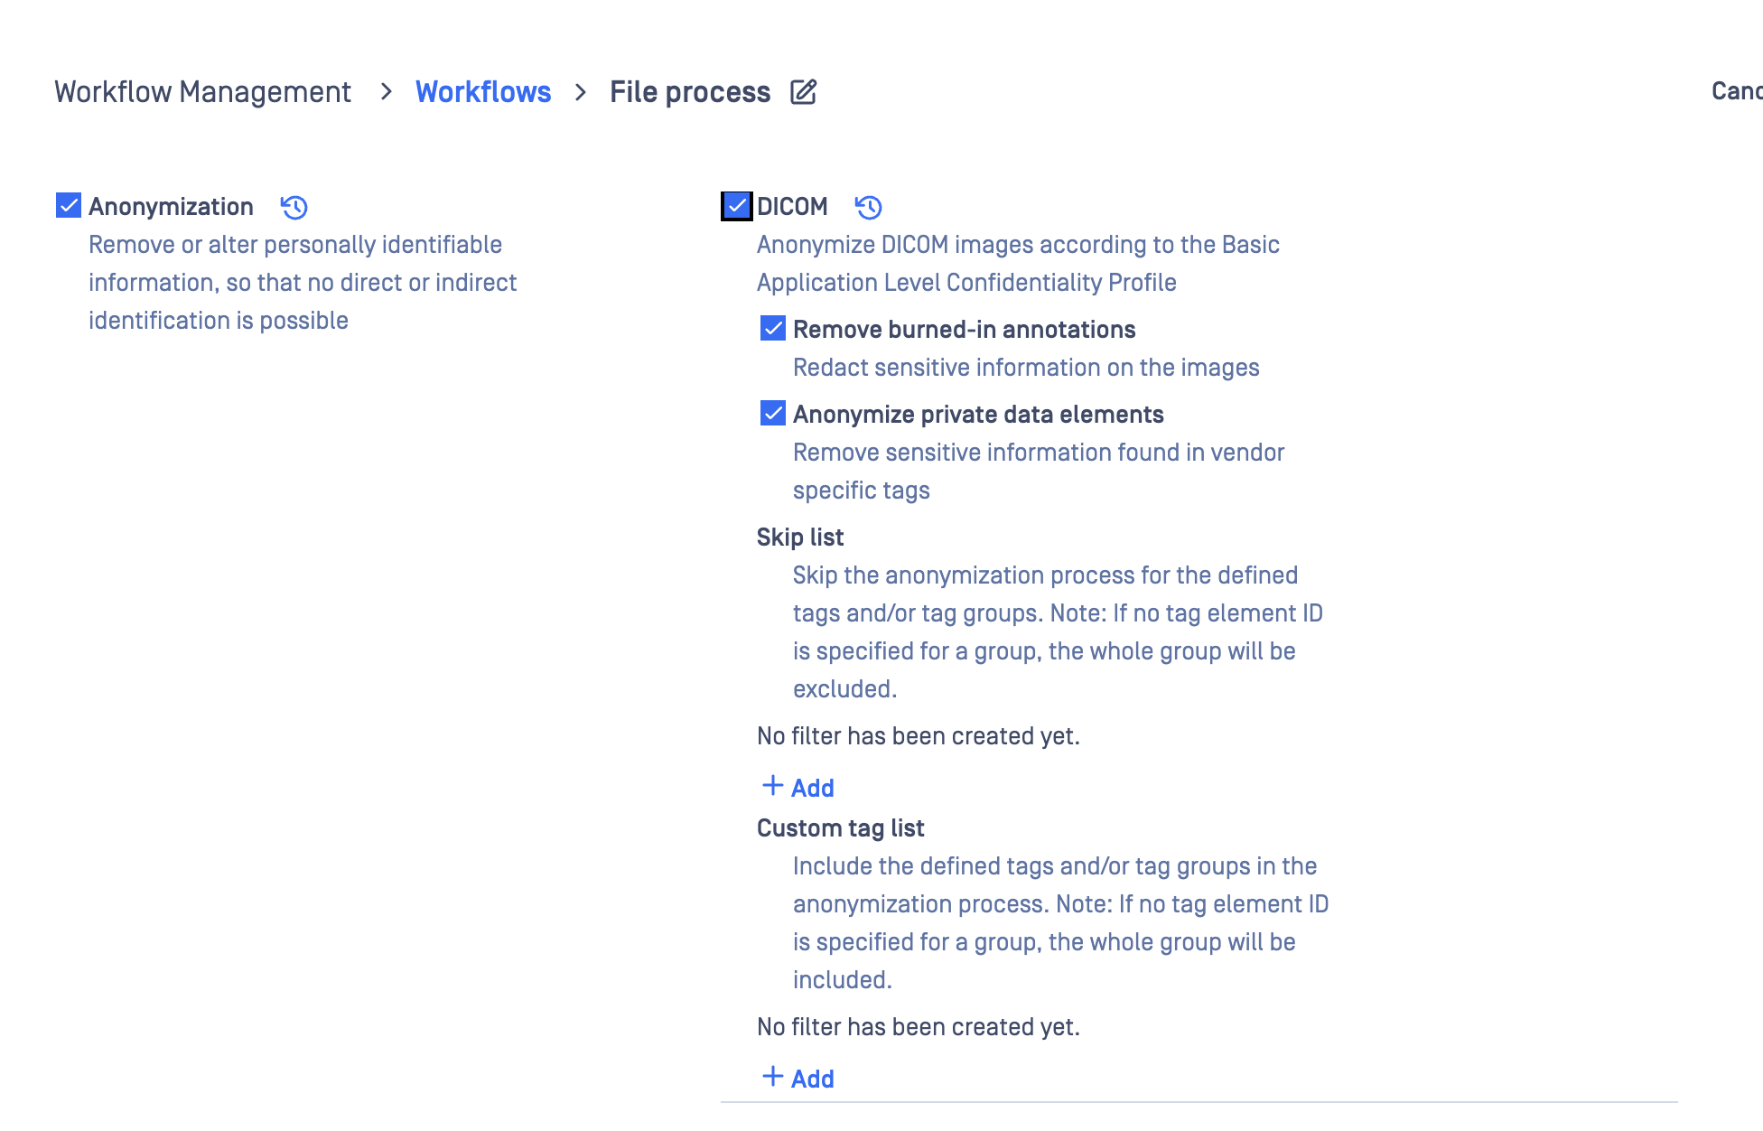1763x1131 pixels.
Task: Click the plus icon under Skip list
Action: coord(772,786)
